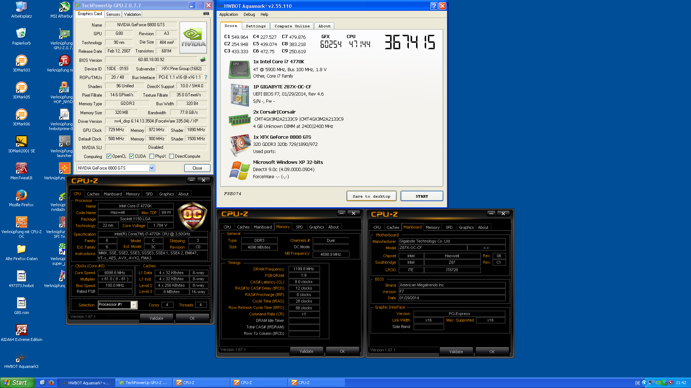Toggle the DirectCompute checkbox in GPU-Z
Viewport: 691px width, 388px height.
[171, 156]
